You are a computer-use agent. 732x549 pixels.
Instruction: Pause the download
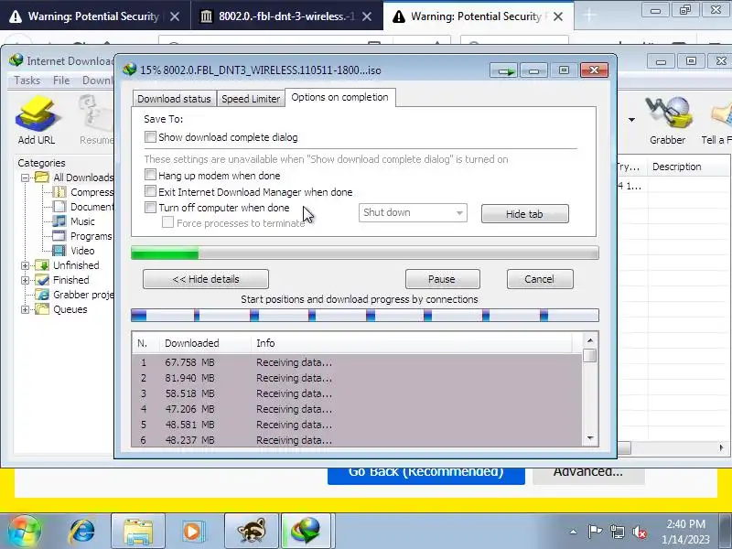[442, 279]
